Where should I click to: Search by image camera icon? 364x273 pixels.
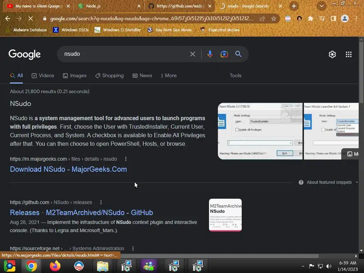click(224, 54)
